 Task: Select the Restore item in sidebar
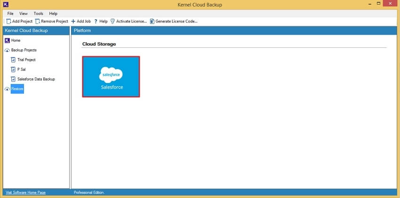pos(17,89)
